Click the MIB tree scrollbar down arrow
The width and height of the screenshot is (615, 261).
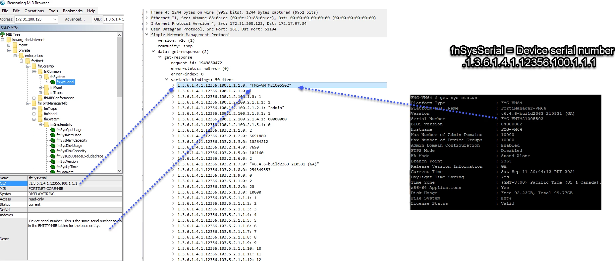pos(120,171)
